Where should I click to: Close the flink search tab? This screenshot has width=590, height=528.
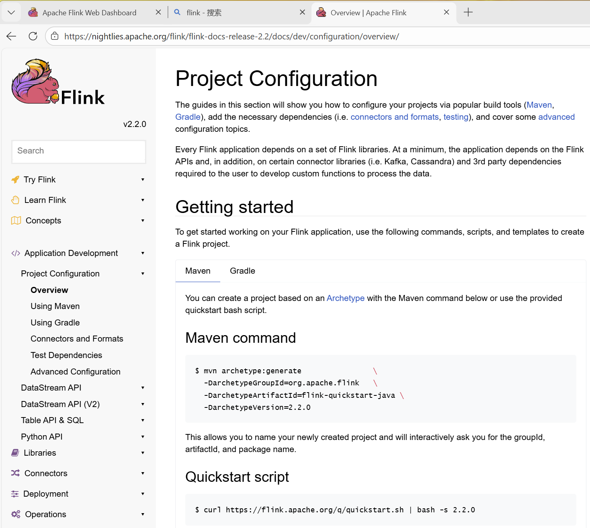coord(303,12)
